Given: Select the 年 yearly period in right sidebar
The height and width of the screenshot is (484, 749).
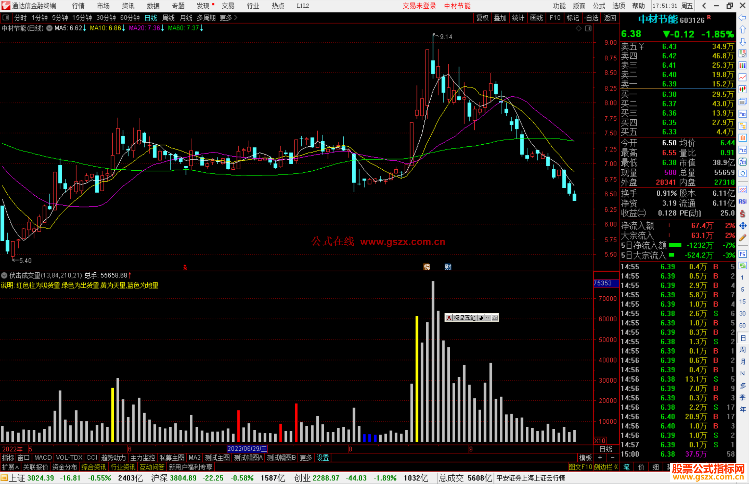Looking at the screenshot, I should tap(742, 409).
